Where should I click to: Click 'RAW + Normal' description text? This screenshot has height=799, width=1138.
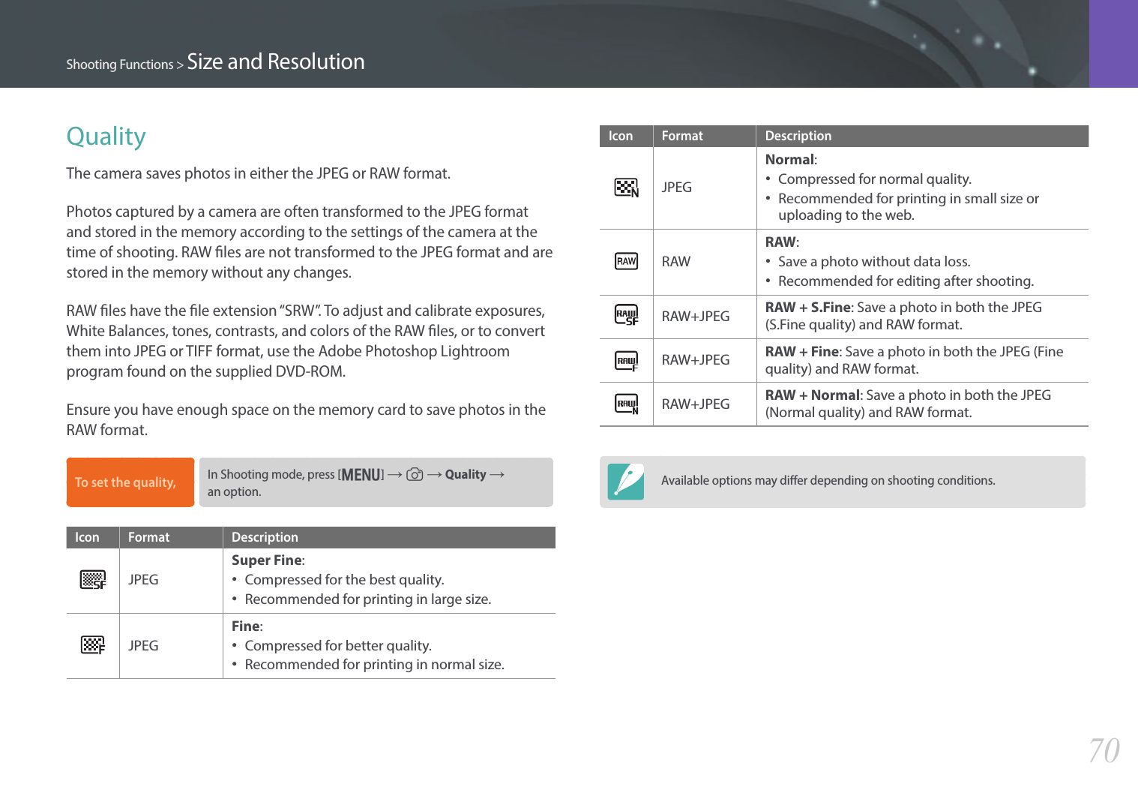[x=908, y=404]
